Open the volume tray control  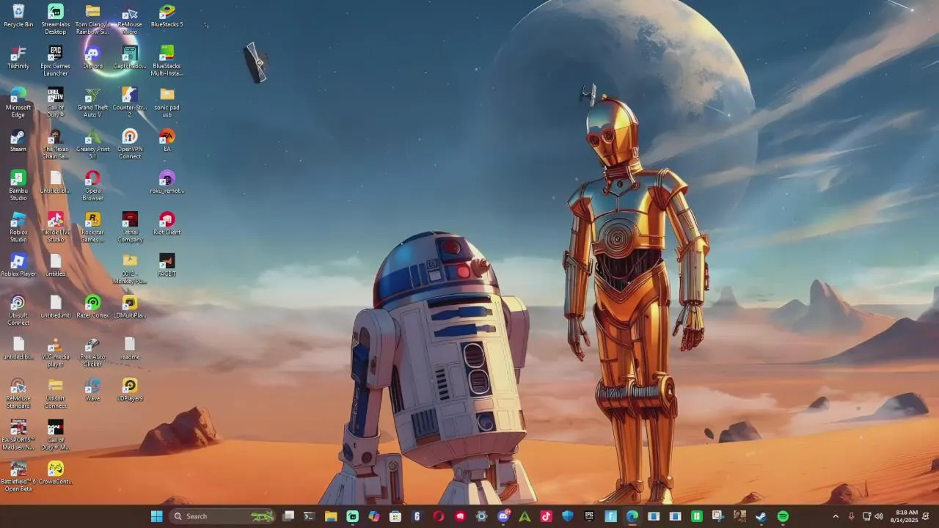point(879,516)
